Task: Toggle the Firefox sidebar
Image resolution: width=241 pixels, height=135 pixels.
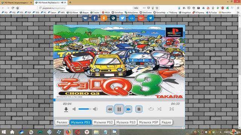Action: click(189, 8)
